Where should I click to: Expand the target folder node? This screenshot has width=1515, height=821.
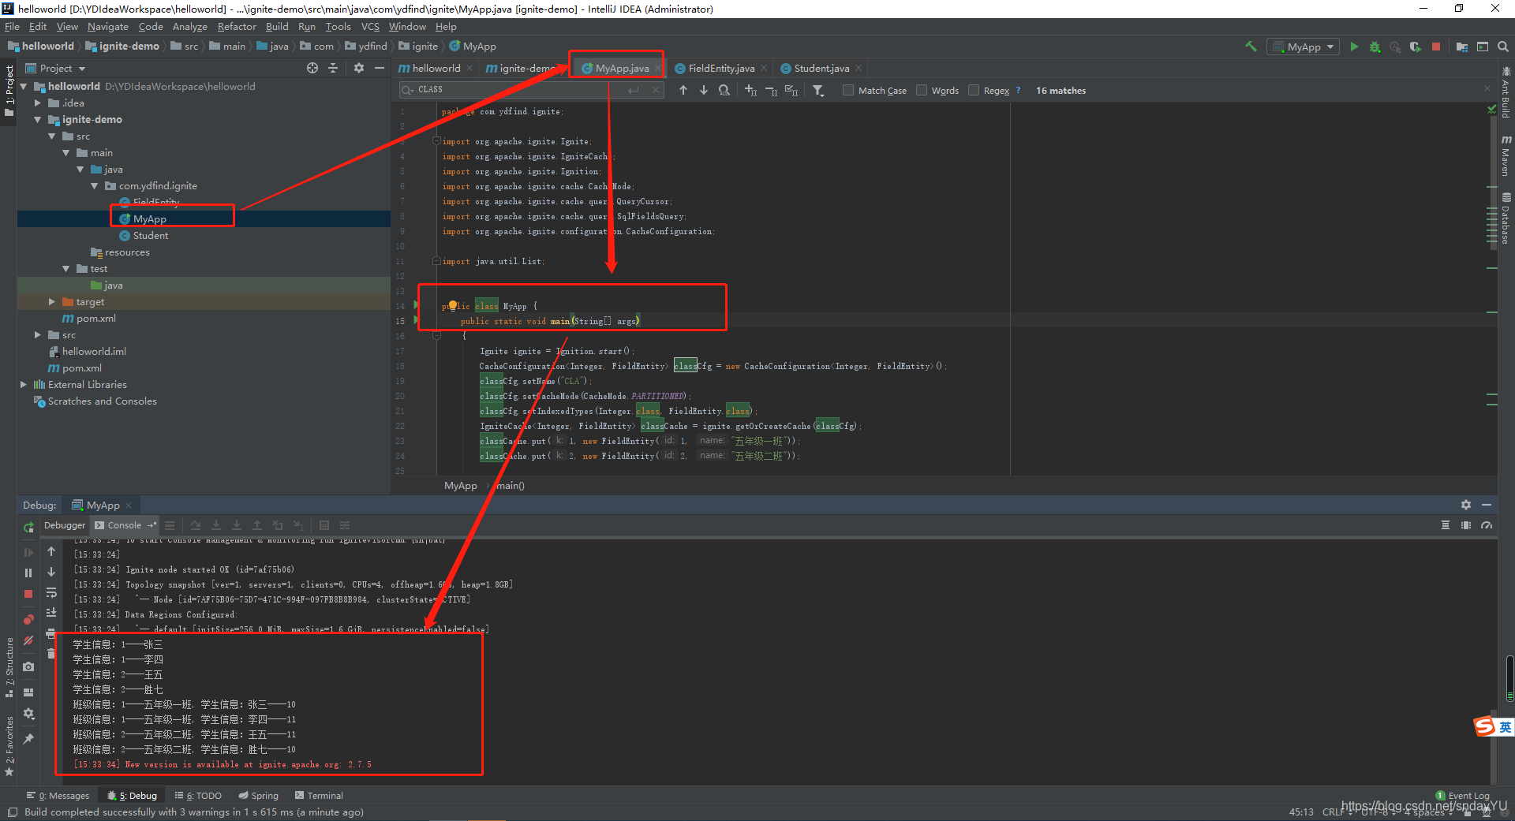coord(52,302)
